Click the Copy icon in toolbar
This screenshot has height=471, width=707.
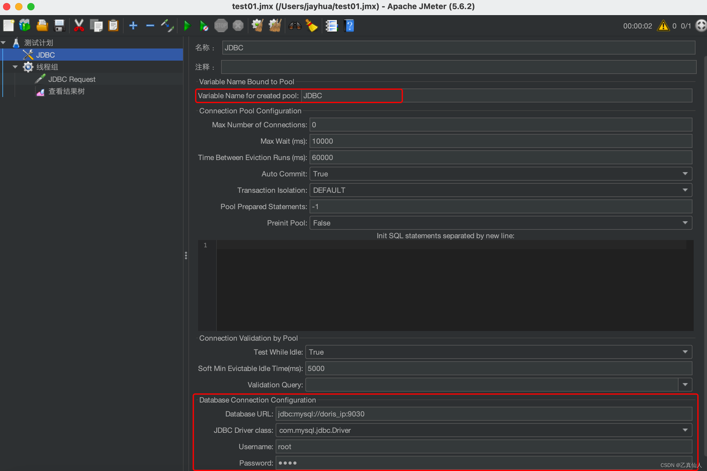[x=96, y=25]
